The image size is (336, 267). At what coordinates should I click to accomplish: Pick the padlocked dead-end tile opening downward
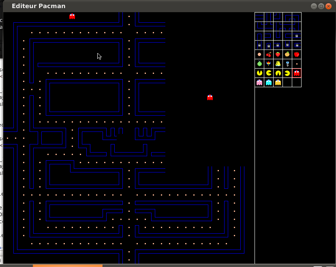(269, 45)
